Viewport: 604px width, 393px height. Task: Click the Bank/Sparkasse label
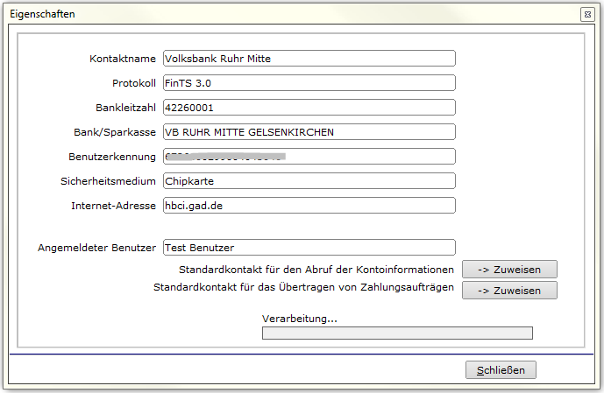(x=115, y=132)
